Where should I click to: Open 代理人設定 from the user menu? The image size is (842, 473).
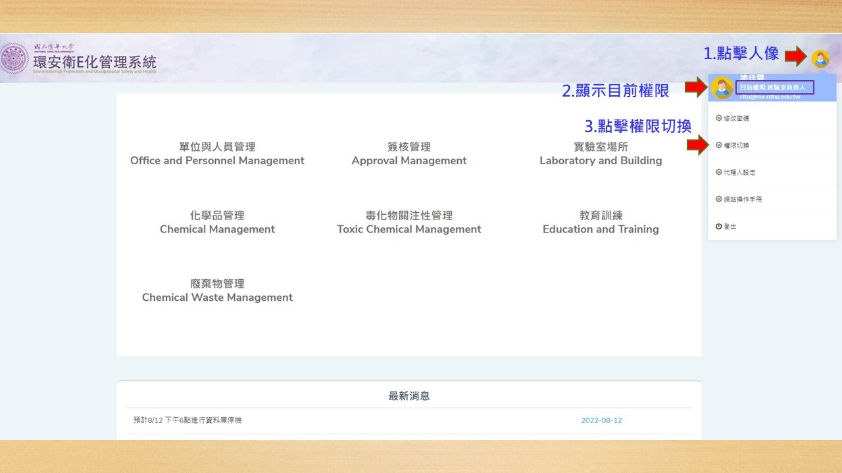point(739,172)
